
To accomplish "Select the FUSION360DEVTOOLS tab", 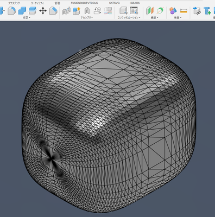I will 84,3.
